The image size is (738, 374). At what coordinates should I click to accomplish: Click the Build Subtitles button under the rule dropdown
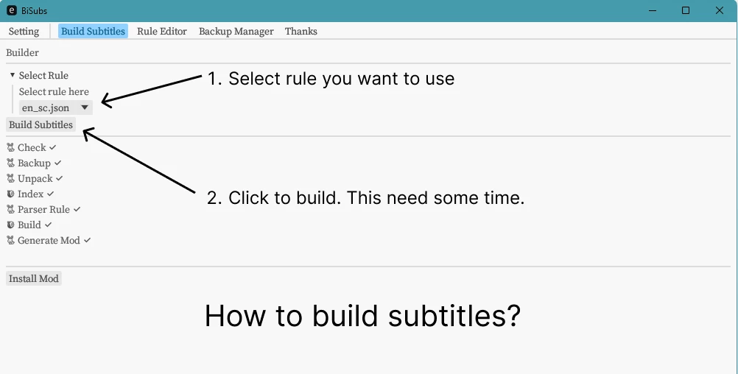[41, 124]
